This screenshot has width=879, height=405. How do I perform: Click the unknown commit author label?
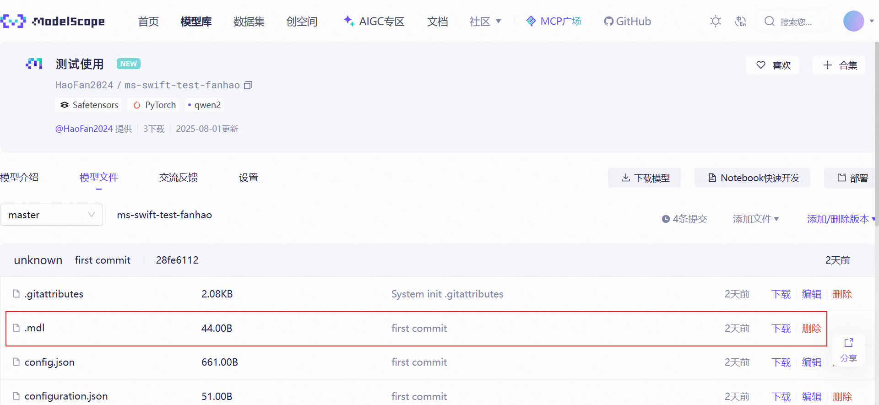click(38, 260)
